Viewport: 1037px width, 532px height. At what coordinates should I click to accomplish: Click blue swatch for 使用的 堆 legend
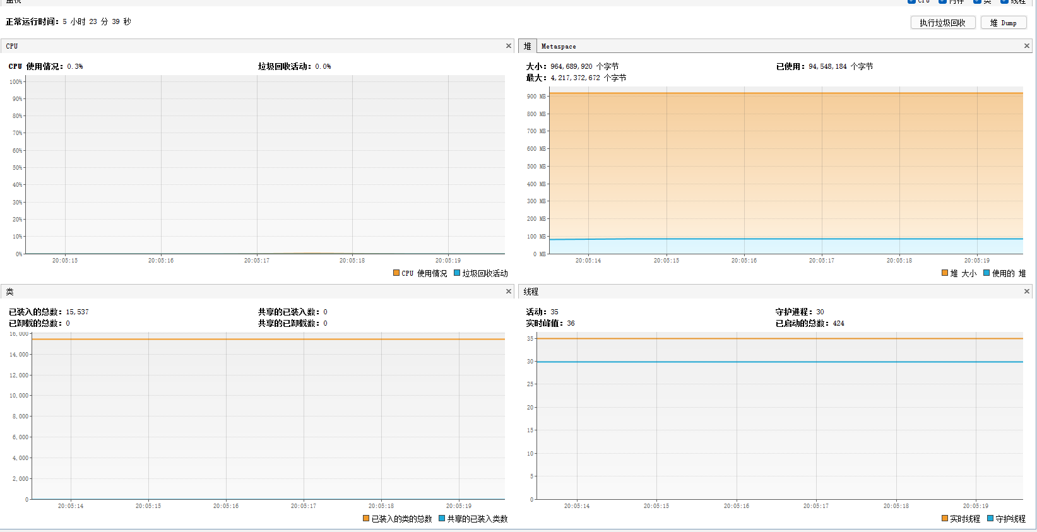click(x=987, y=273)
